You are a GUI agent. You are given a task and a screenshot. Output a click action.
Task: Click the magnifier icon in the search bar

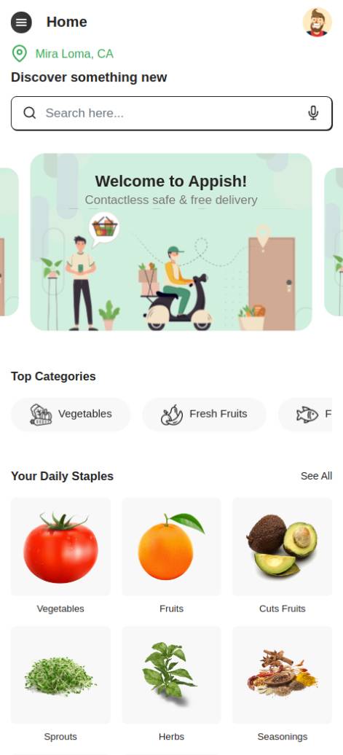[30, 113]
